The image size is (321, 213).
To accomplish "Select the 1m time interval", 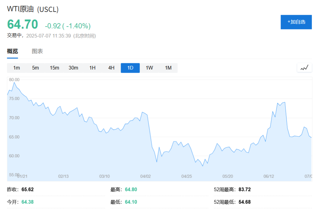I will [17, 68].
